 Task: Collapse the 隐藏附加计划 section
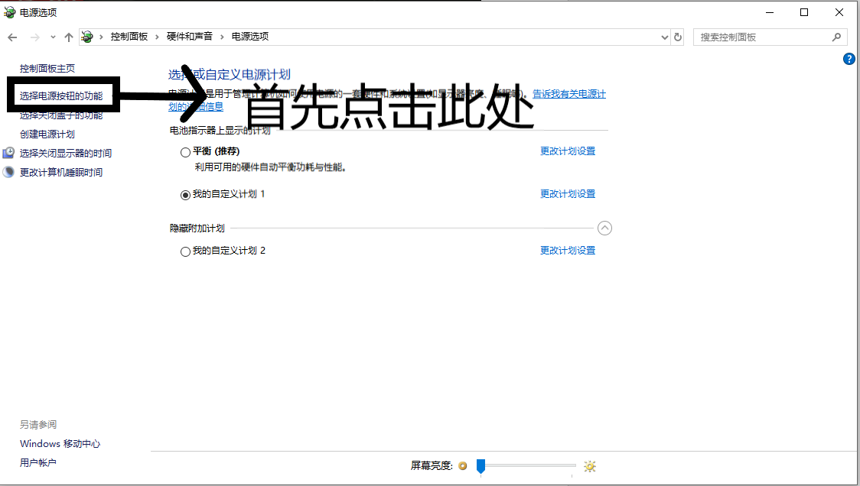pyautogui.click(x=604, y=228)
